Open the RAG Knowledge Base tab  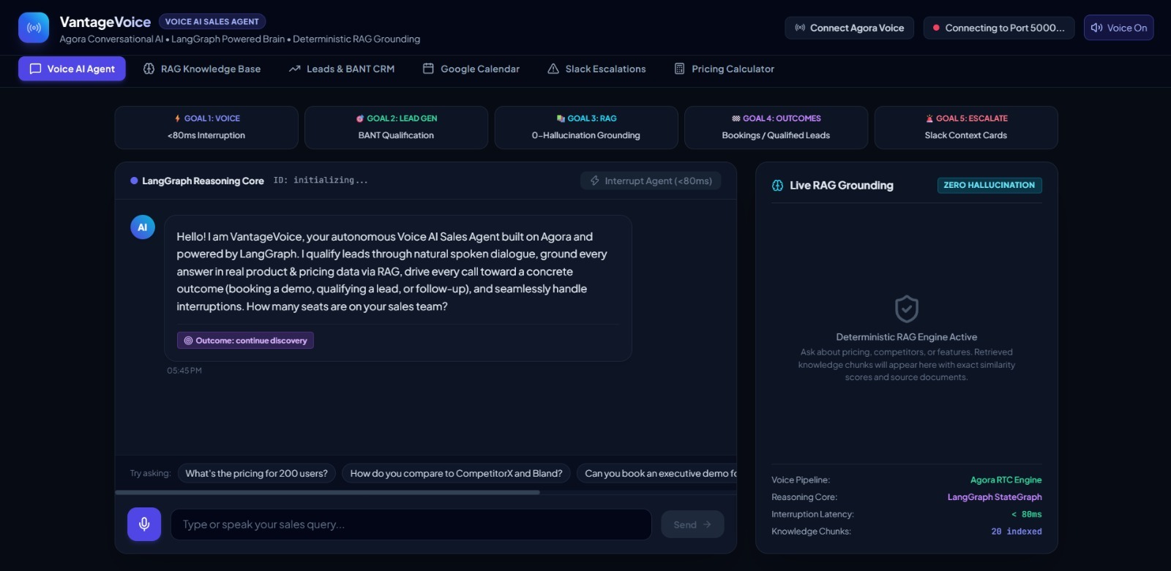(x=202, y=69)
